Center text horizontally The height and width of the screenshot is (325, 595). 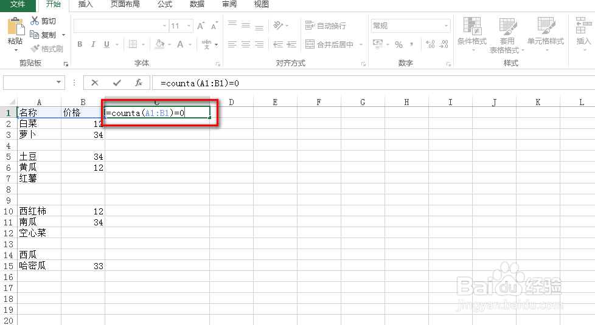coord(246,44)
